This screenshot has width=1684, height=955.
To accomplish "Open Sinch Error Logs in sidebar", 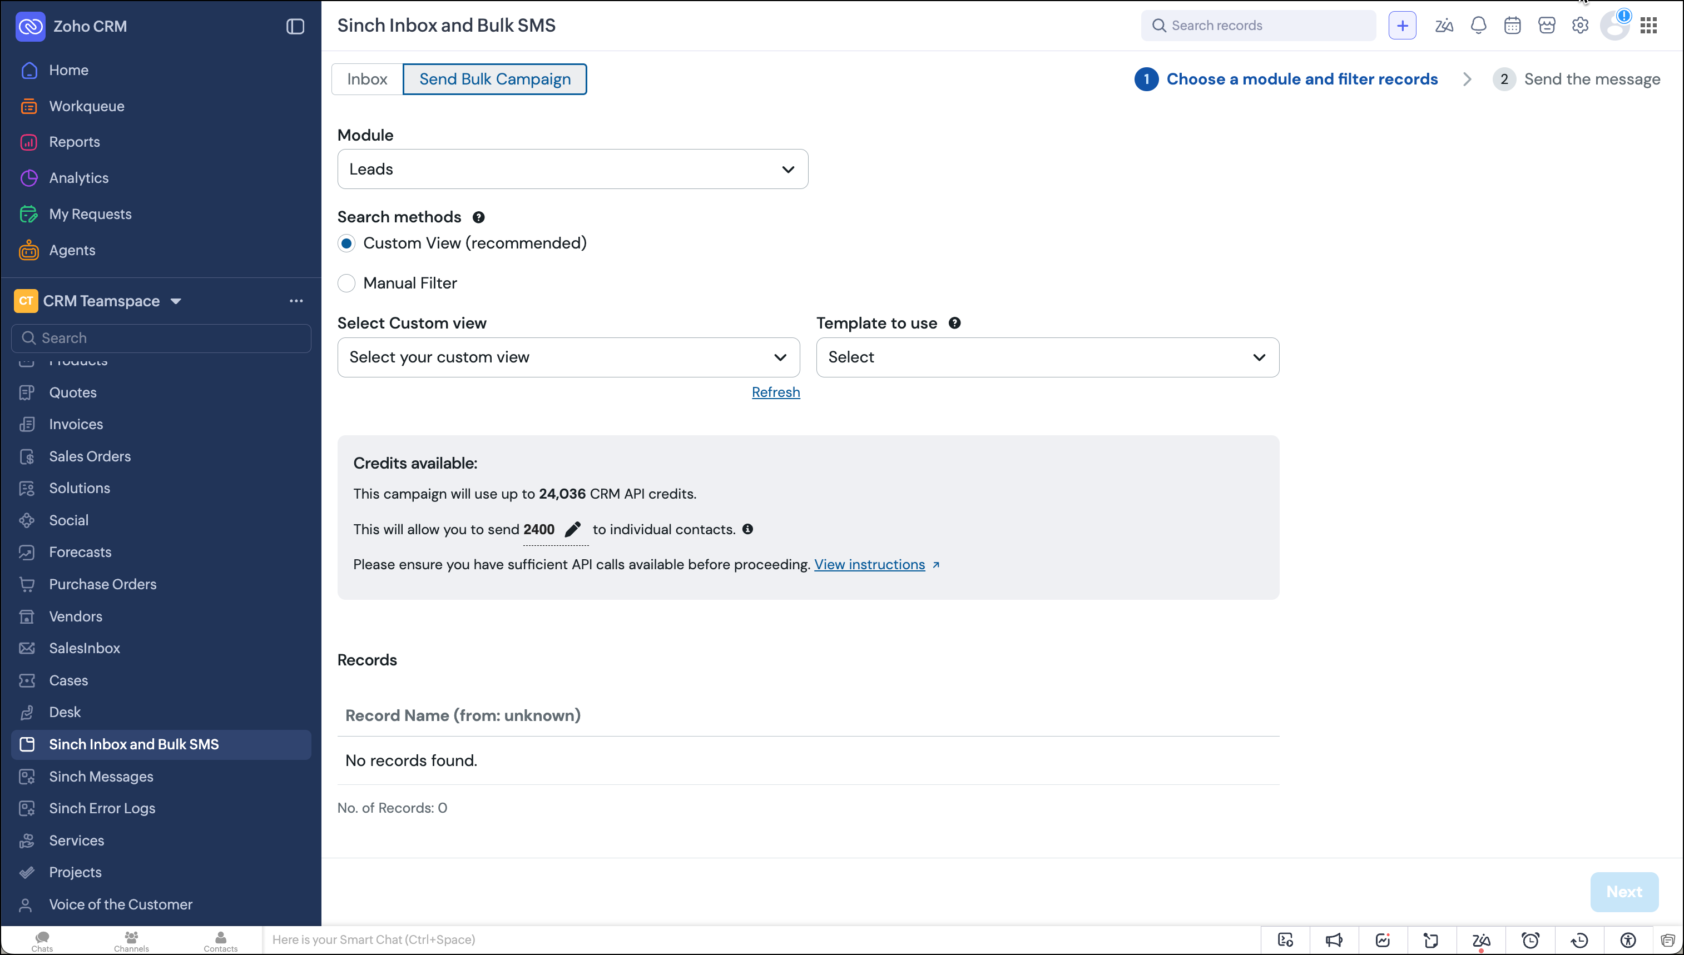I will pos(102,808).
